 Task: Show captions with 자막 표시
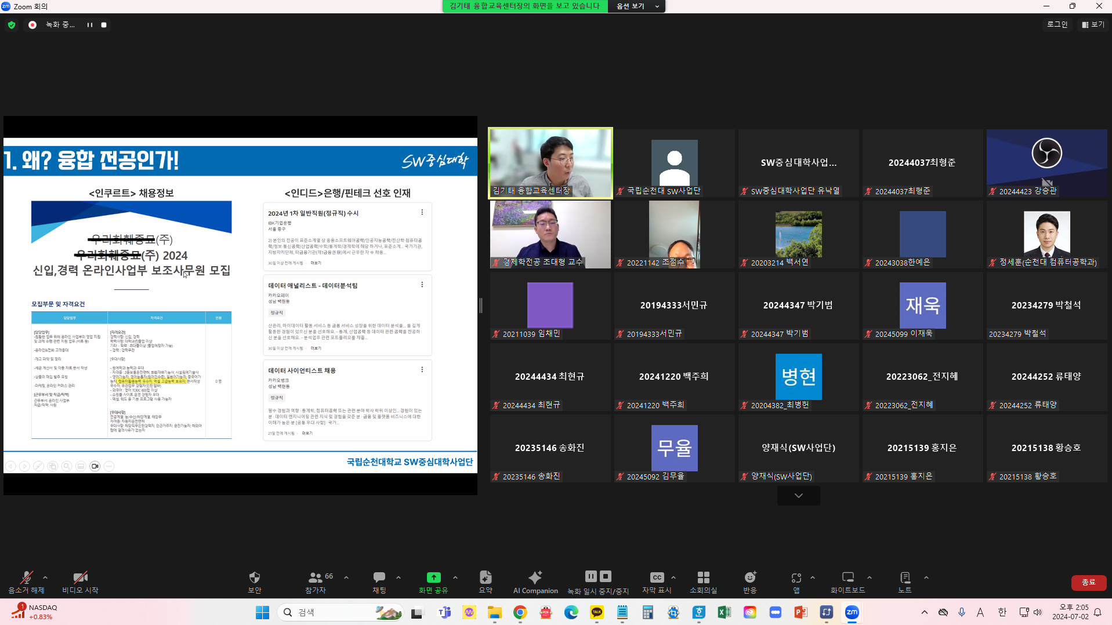[x=657, y=582]
